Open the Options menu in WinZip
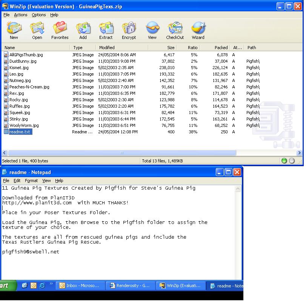Image resolution: width=306 pixels, height=301 pixels. click(38, 15)
